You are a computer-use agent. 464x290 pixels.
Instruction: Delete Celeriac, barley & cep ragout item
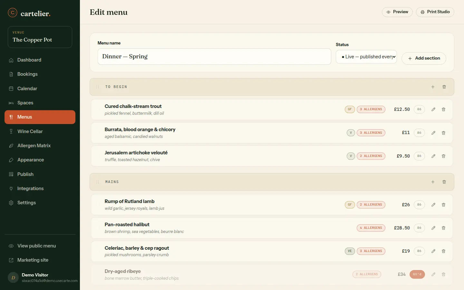443,251
